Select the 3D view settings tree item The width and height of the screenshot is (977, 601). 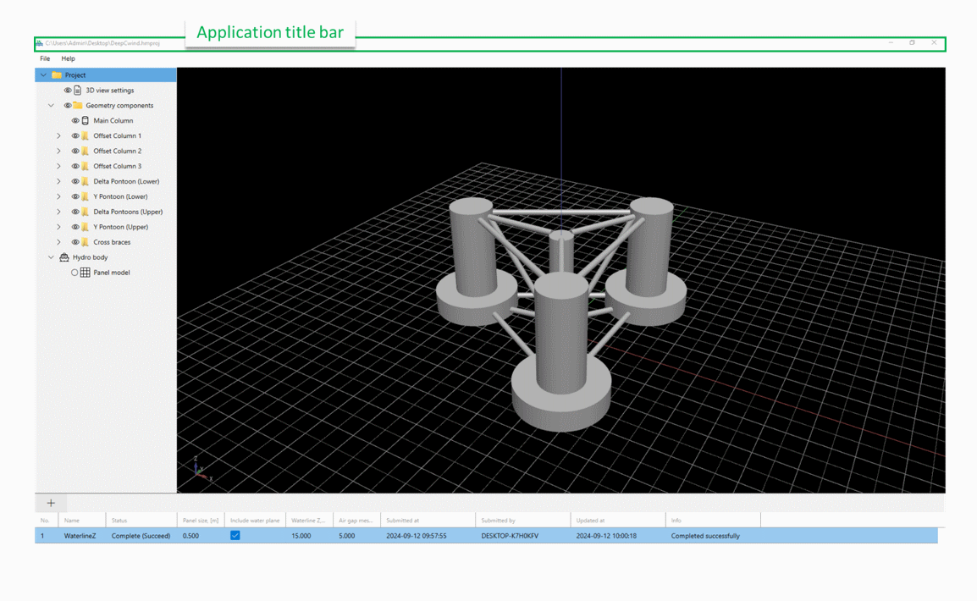pyautogui.click(x=110, y=91)
